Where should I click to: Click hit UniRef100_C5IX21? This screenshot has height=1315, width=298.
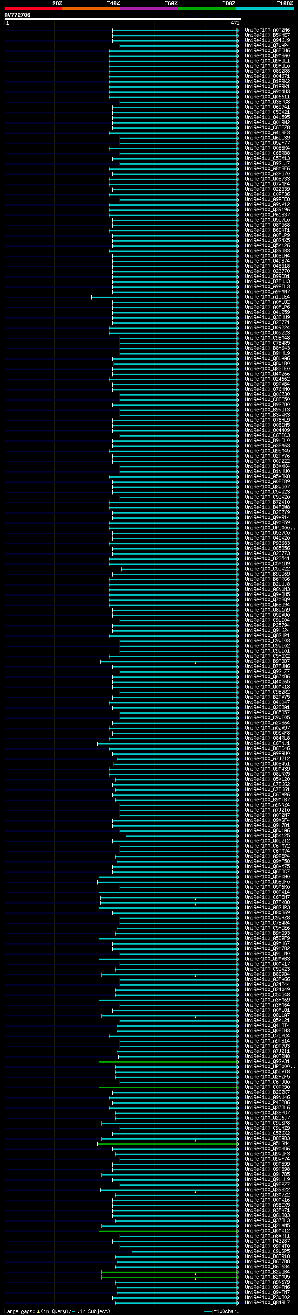[267, 112]
